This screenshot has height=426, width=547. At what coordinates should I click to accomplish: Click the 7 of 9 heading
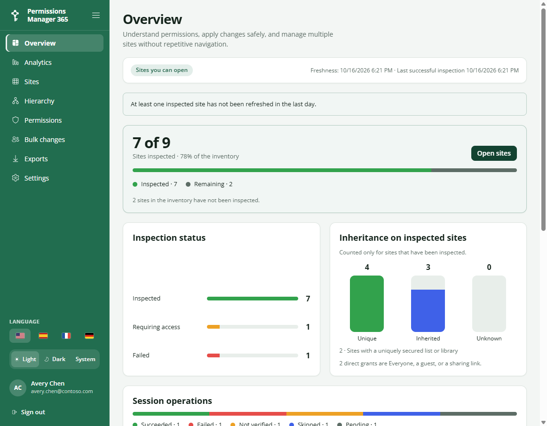click(x=151, y=142)
